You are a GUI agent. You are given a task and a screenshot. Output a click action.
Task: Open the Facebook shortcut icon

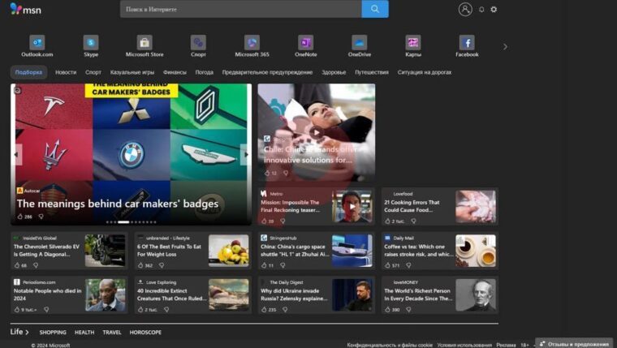467,42
